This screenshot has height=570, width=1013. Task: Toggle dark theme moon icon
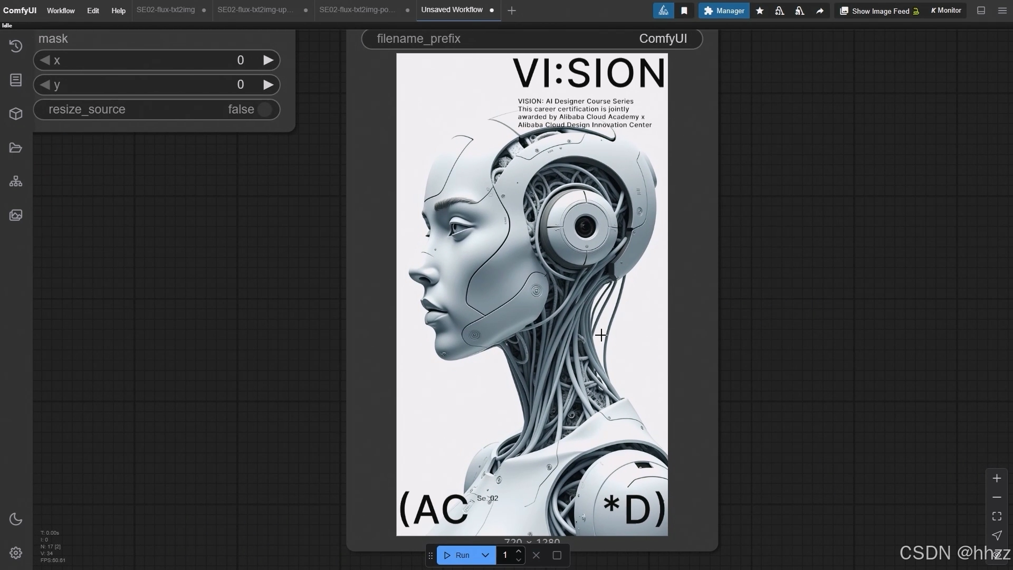tap(16, 519)
